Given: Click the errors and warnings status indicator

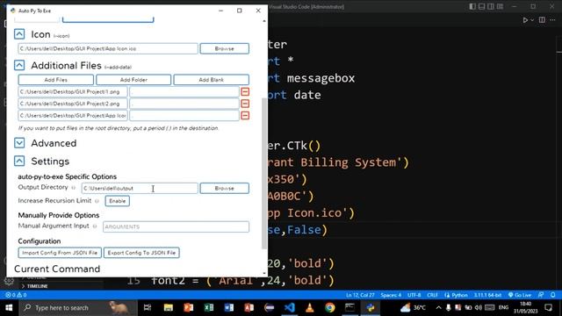Looking at the screenshot, I should point(16,295).
